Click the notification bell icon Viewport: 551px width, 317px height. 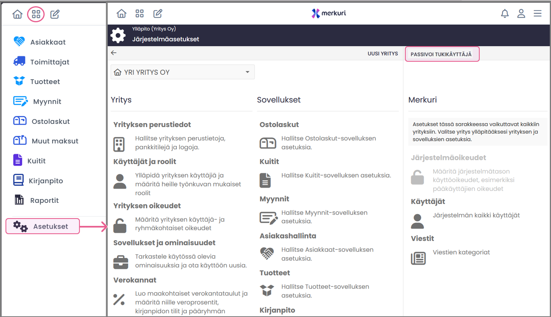[505, 14]
